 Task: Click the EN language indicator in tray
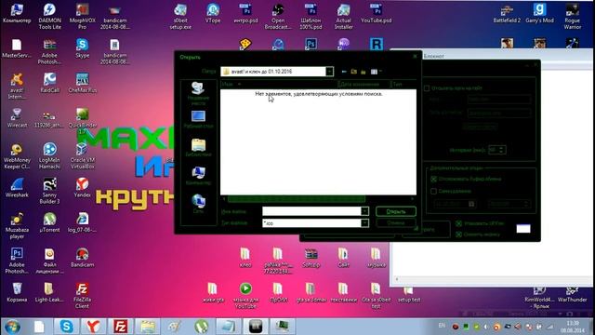442,326
